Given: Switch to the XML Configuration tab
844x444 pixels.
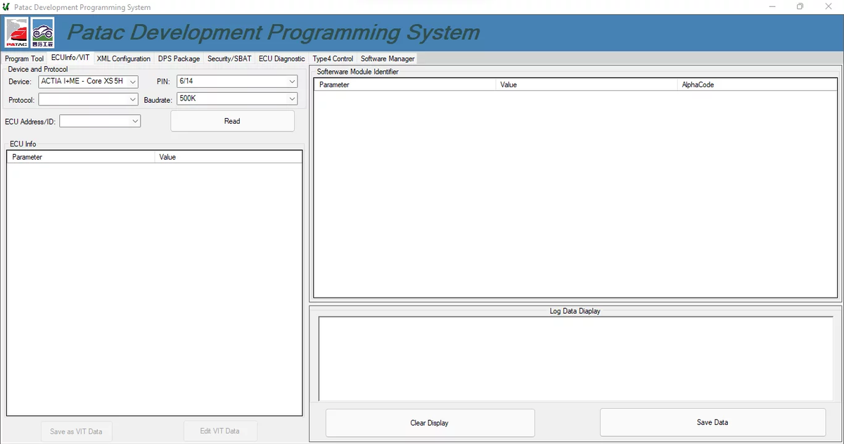Looking at the screenshot, I should (x=123, y=58).
